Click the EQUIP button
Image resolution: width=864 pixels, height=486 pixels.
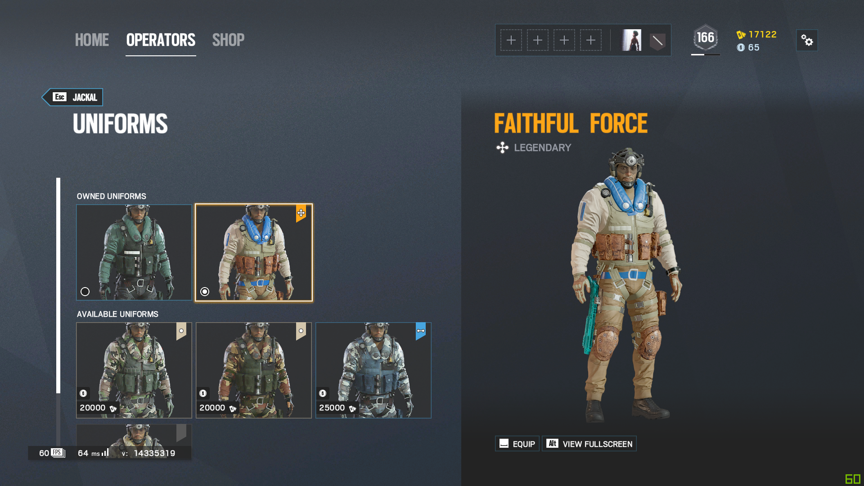tap(517, 444)
